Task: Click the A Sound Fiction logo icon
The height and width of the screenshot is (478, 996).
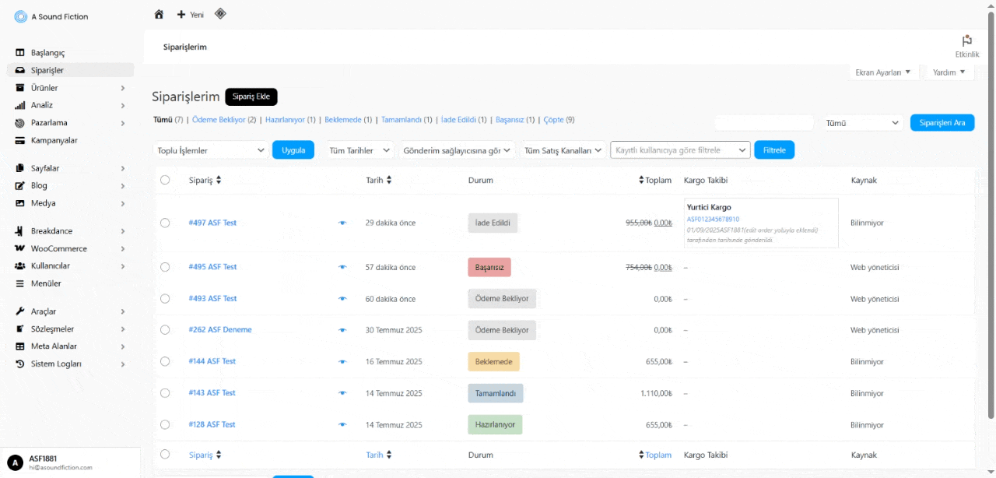Action: (21, 16)
